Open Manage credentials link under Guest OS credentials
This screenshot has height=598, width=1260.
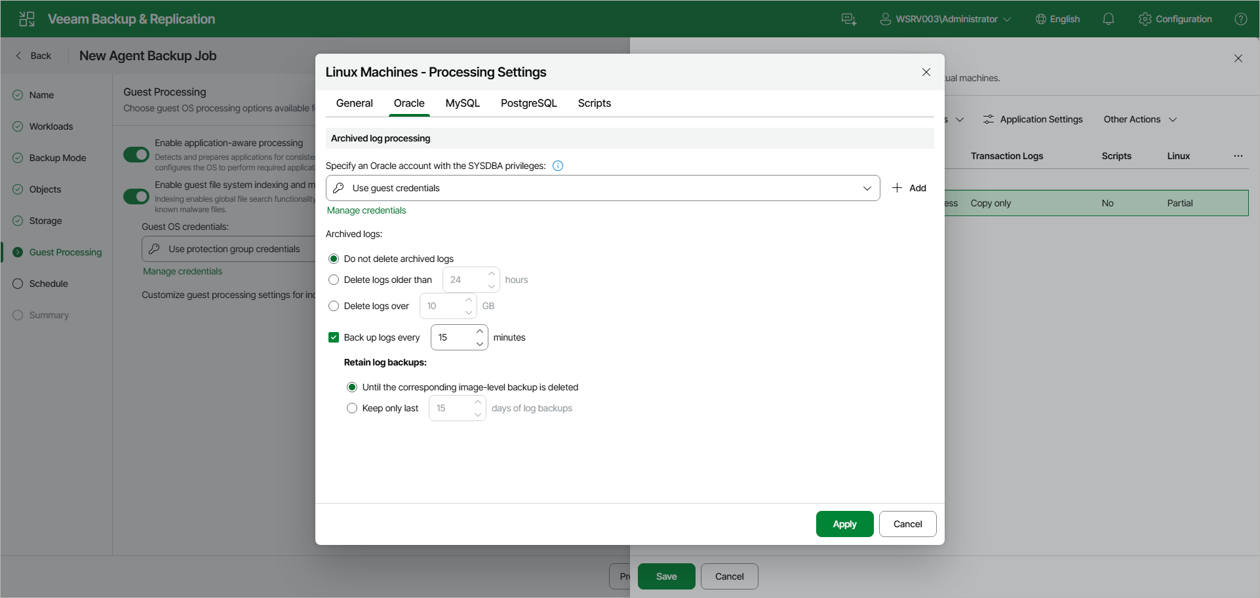[x=182, y=271]
